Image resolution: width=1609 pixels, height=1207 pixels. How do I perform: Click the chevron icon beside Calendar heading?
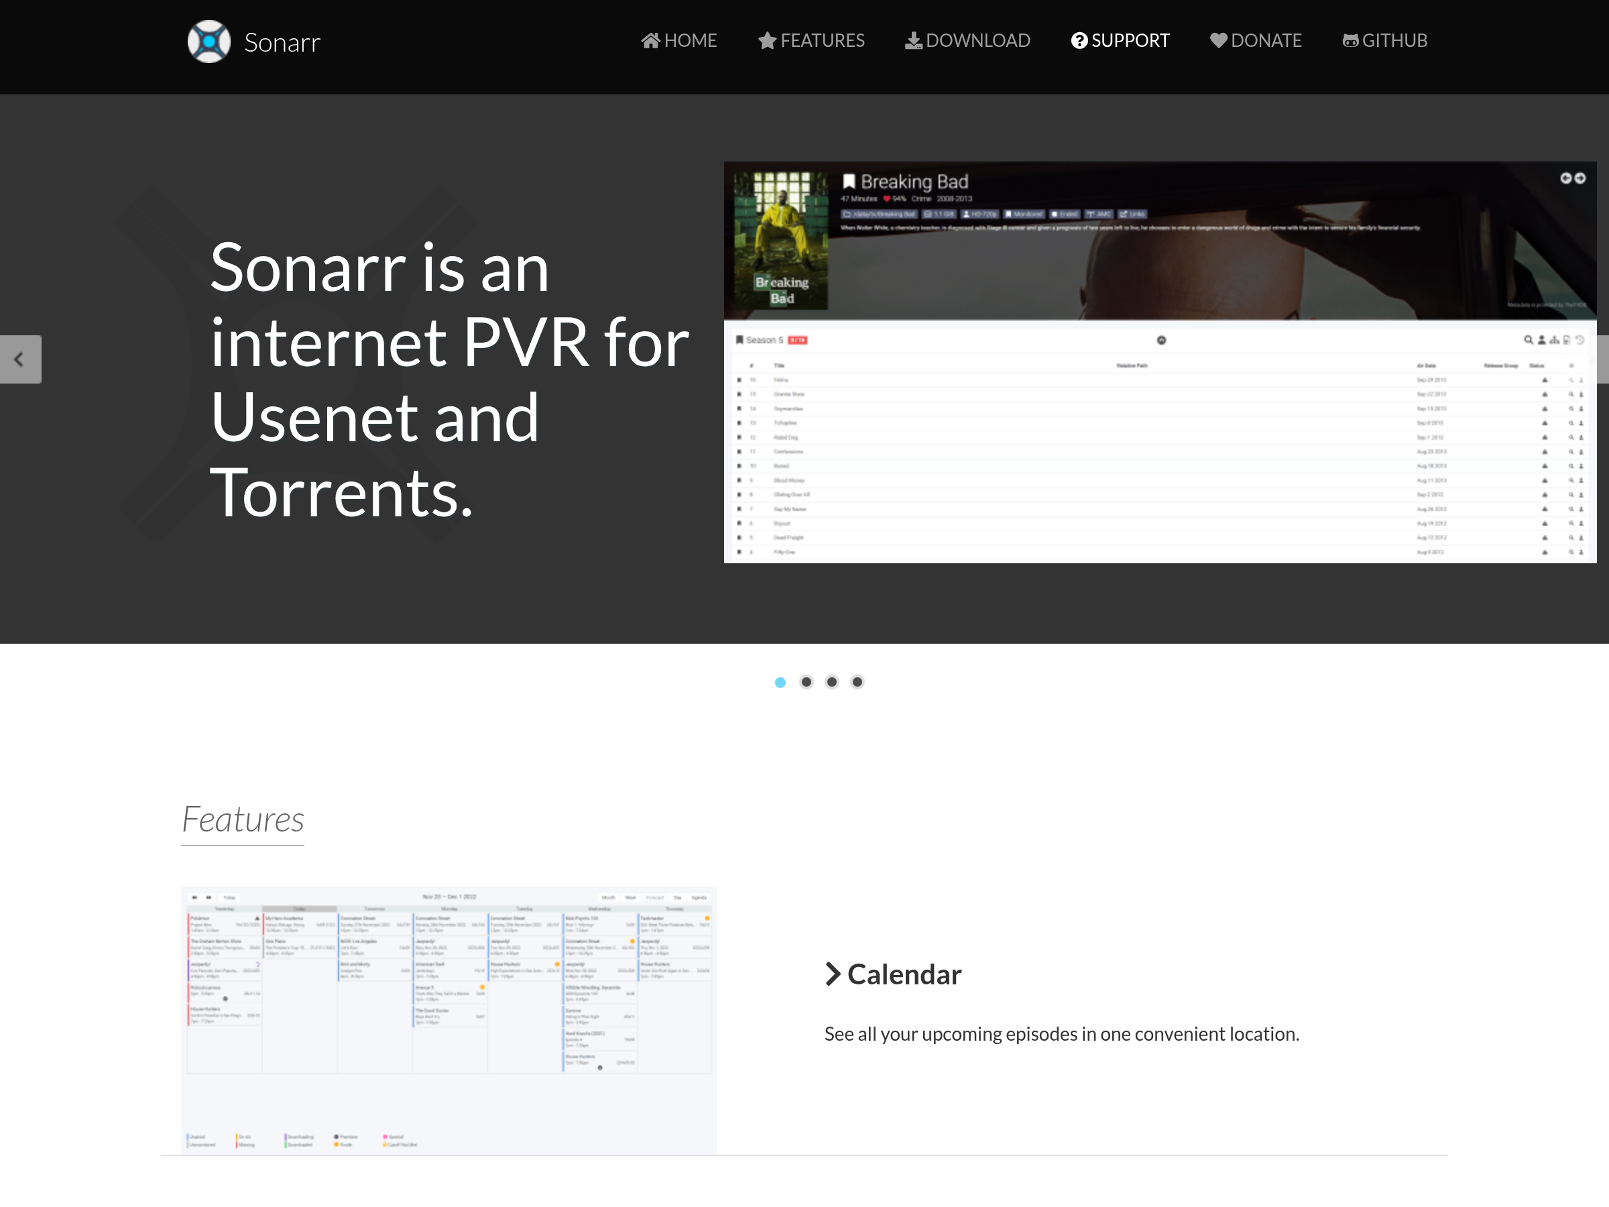[833, 974]
